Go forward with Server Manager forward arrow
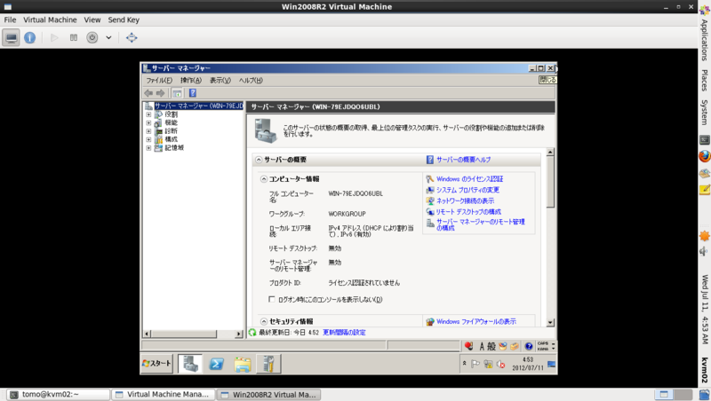This screenshot has height=401, width=711. (161, 93)
